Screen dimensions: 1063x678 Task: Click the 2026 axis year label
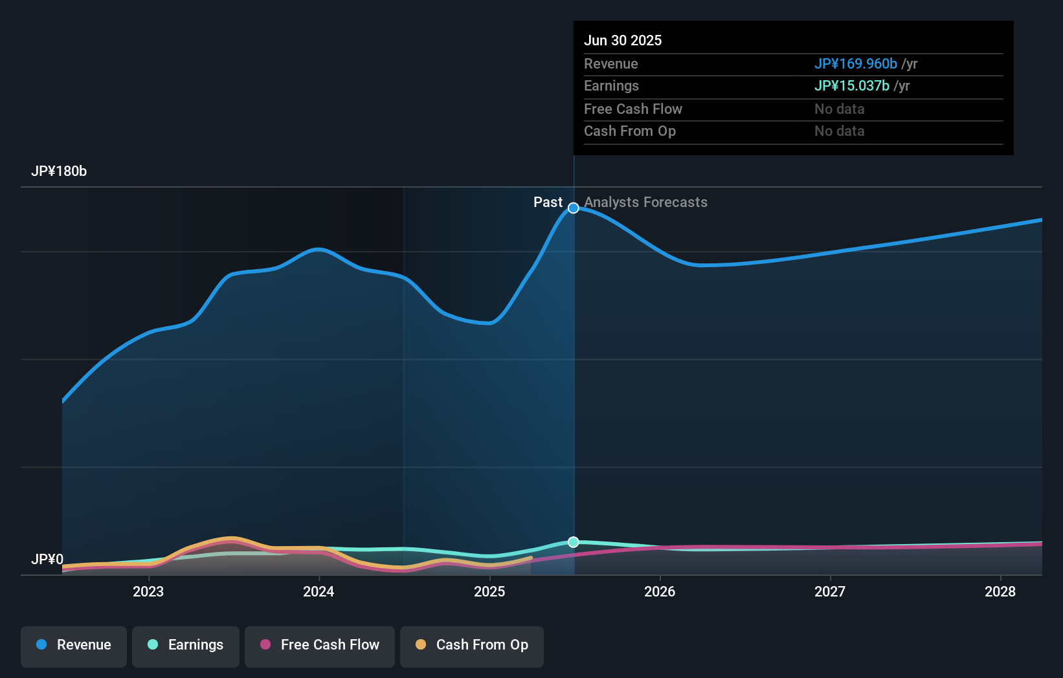[659, 591]
